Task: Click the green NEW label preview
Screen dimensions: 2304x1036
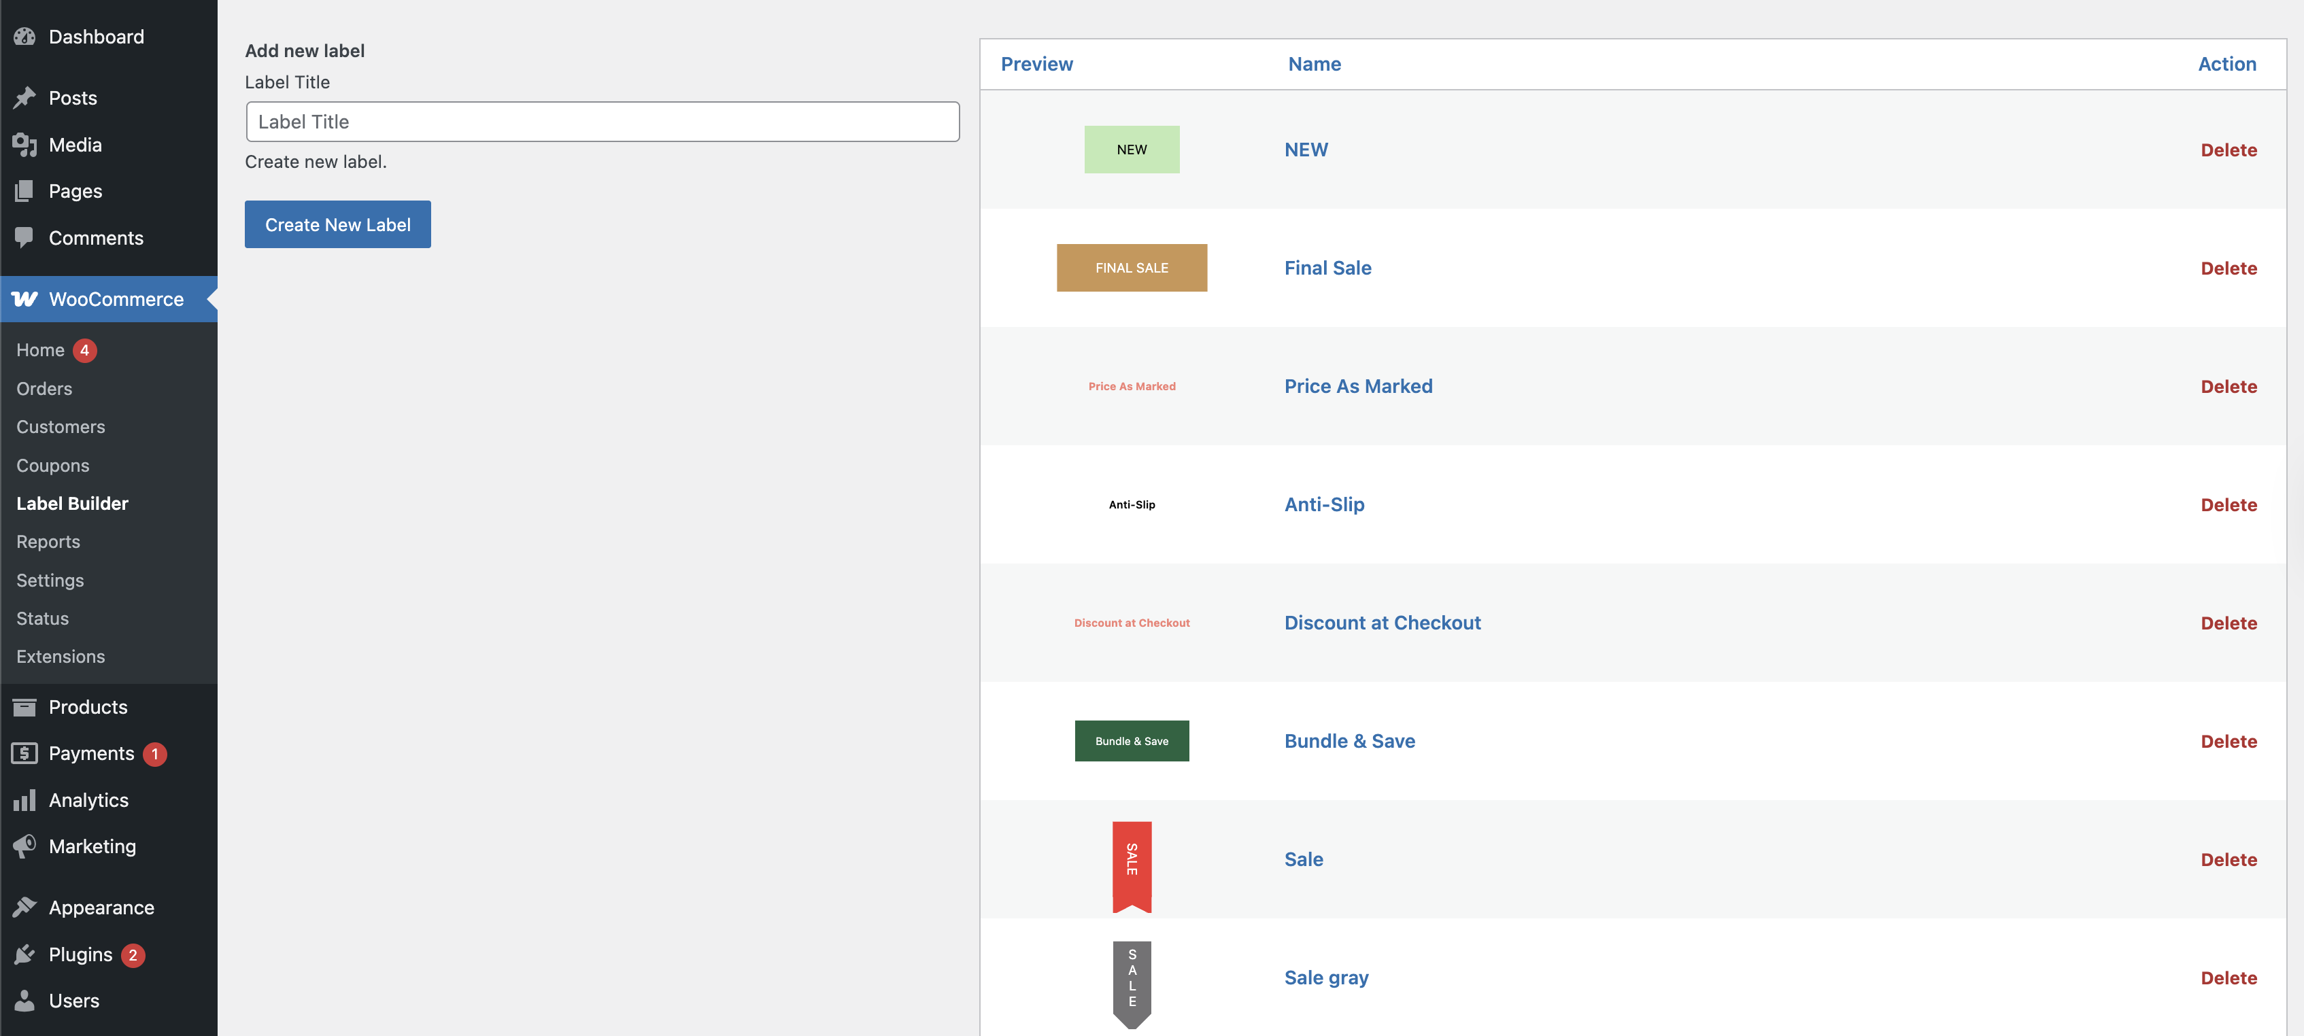Action: (x=1132, y=150)
